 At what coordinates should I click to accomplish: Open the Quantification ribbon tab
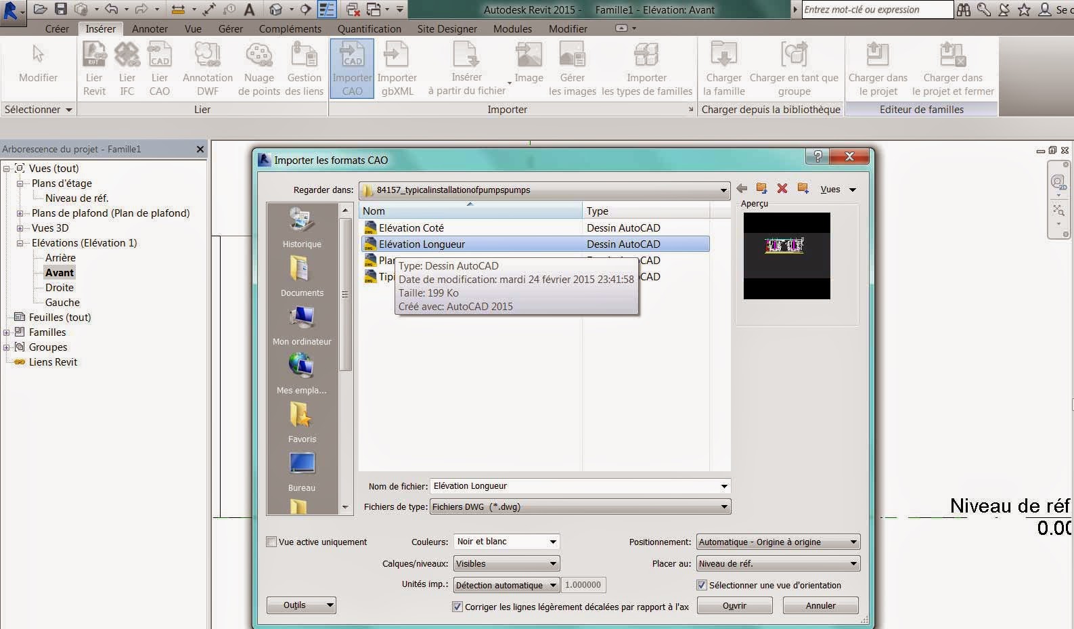click(370, 29)
